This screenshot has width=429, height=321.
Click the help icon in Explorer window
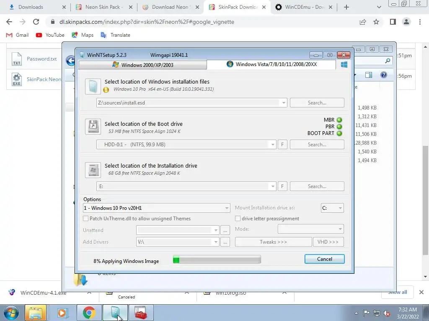tap(384, 75)
